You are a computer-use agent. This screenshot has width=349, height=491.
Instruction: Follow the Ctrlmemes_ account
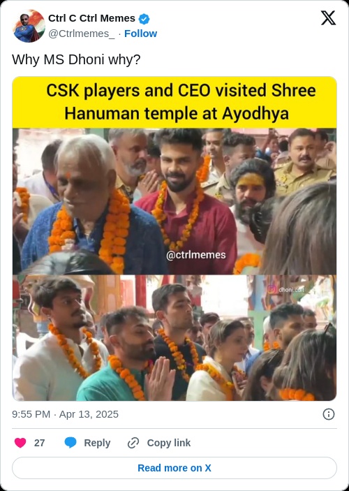[140, 34]
